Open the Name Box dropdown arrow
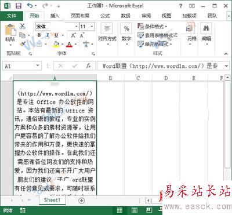This screenshot has height=215, width=232. [38, 66]
